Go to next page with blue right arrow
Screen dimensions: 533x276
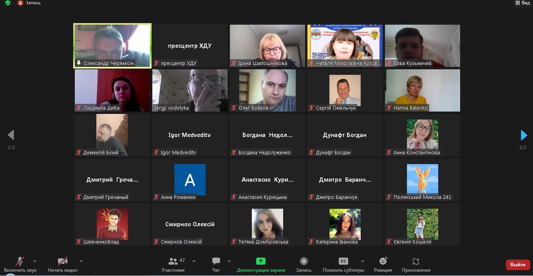524,135
